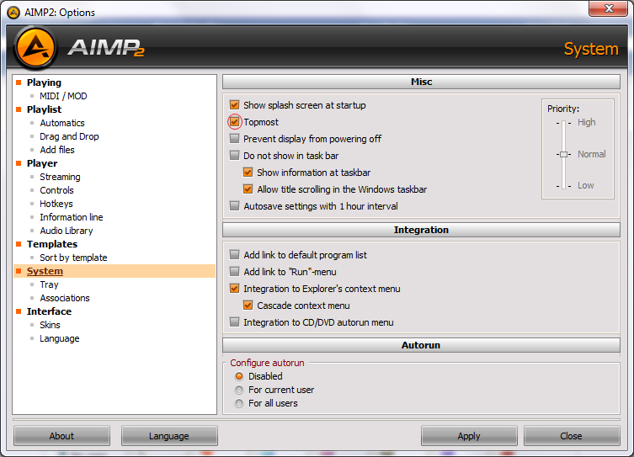This screenshot has width=634, height=457.
Task: Apply the settings changes
Action: (x=469, y=436)
